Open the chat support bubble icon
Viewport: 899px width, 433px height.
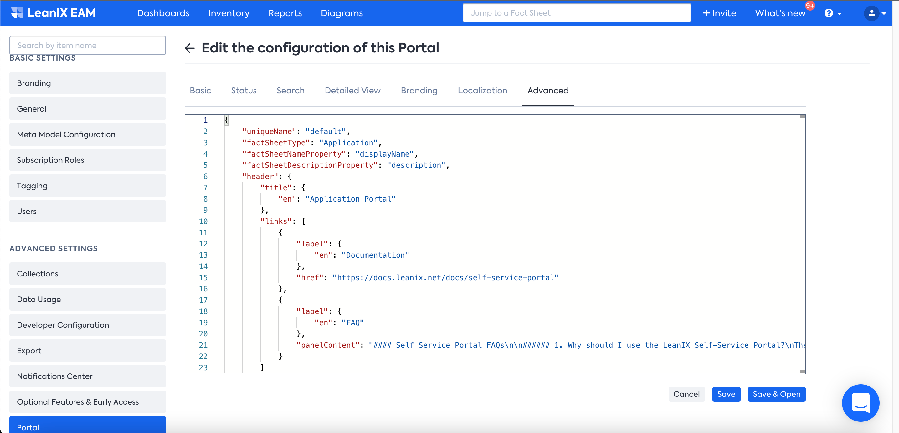click(860, 403)
